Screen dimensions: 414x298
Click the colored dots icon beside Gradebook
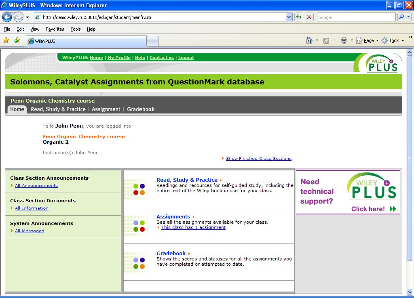[139, 263]
